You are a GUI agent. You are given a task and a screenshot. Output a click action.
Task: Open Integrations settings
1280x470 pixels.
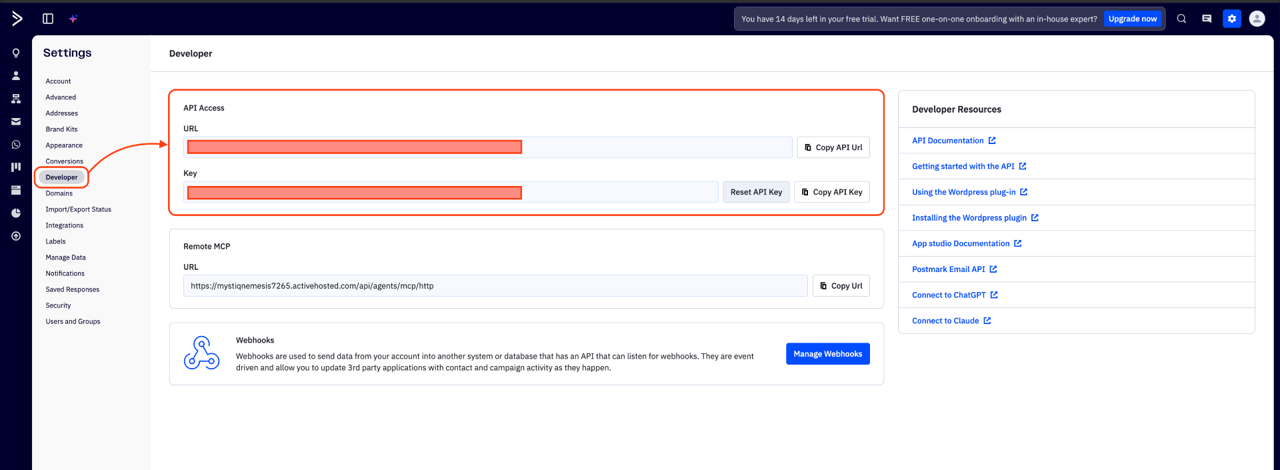click(x=65, y=225)
